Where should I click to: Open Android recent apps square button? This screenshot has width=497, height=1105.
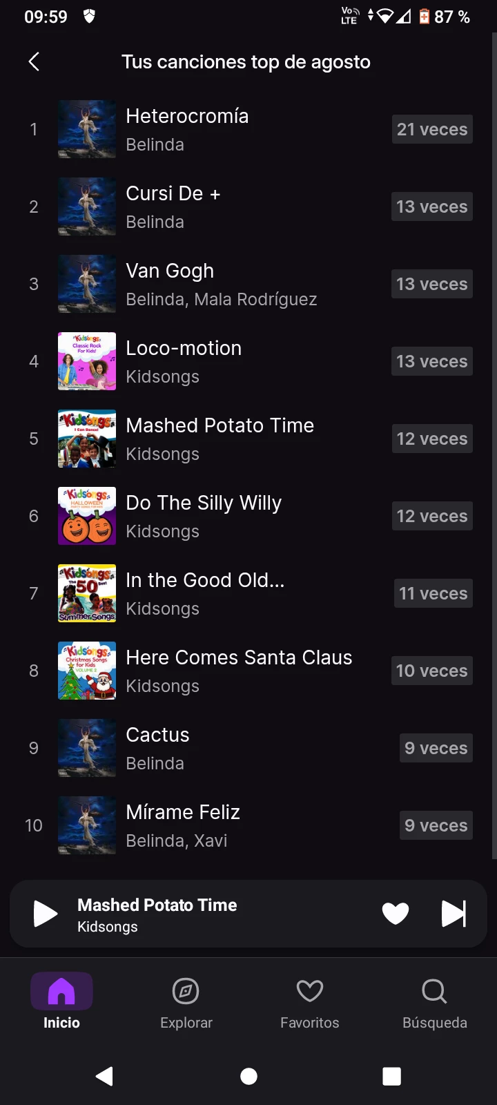click(x=391, y=1076)
